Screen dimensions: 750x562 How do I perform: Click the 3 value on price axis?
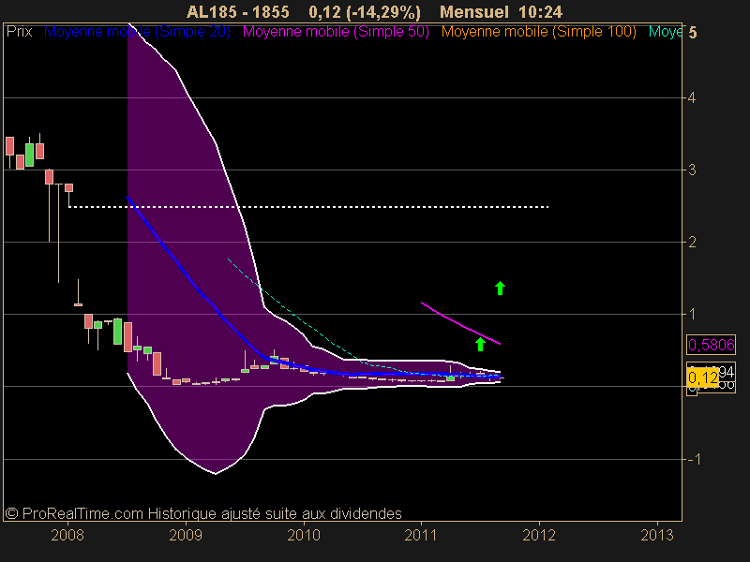point(692,170)
